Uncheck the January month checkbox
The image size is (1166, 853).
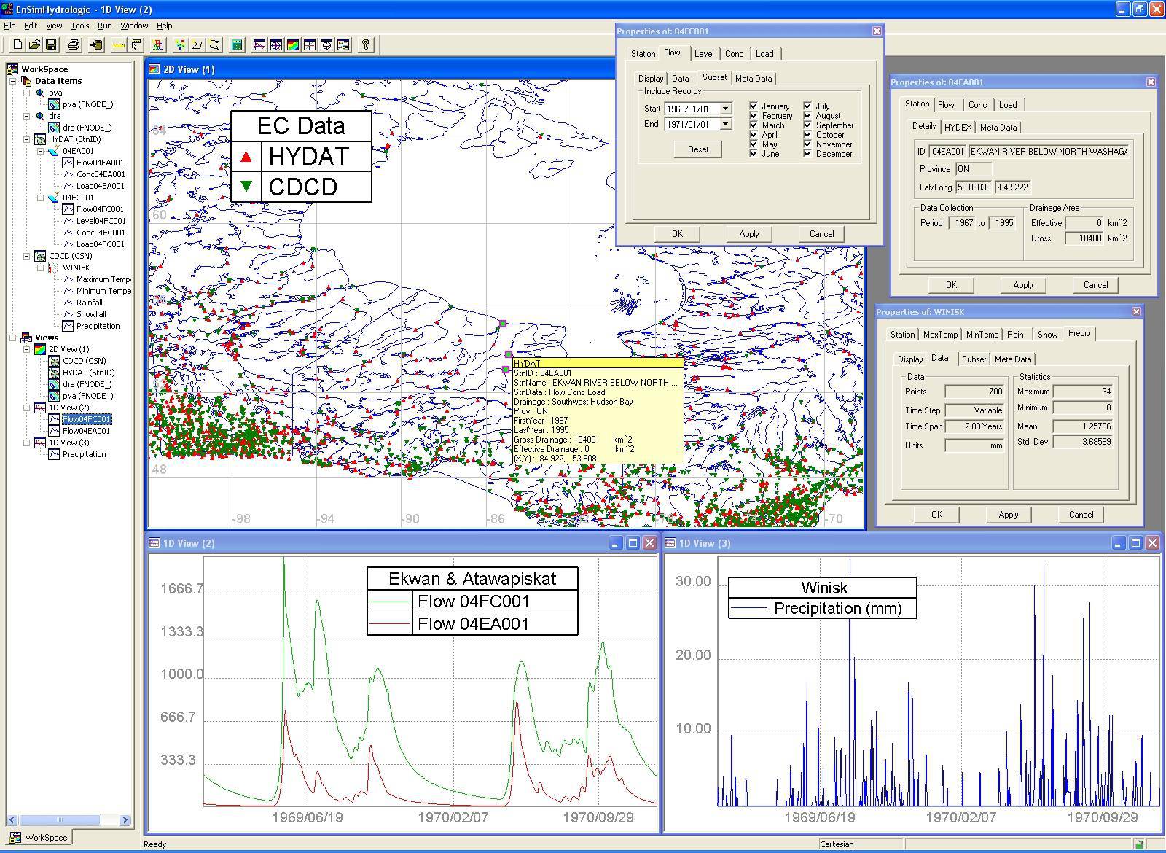754,106
